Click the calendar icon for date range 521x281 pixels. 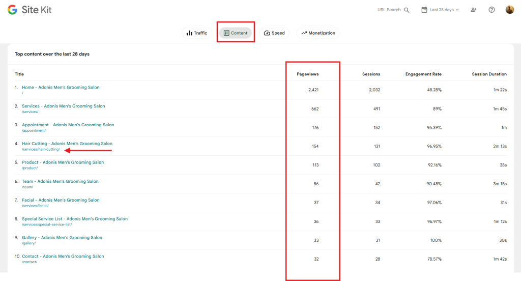coord(424,10)
